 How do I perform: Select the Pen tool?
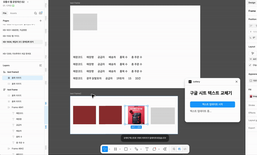click(136, 149)
